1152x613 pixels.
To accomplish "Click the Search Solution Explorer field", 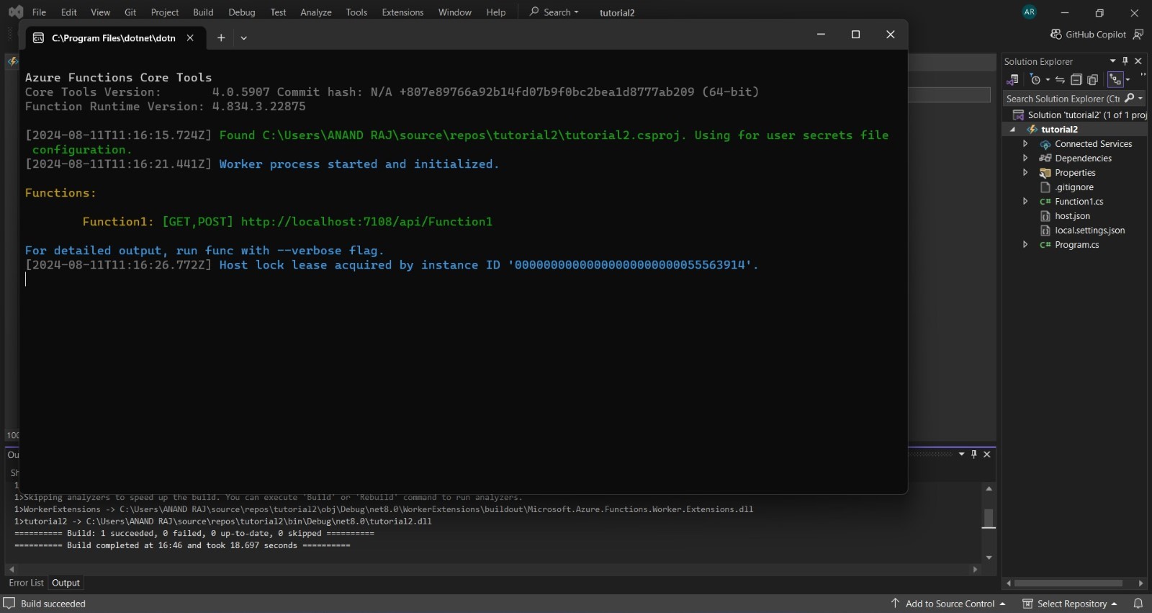I will pyautogui.click(x=1063, y=99).
